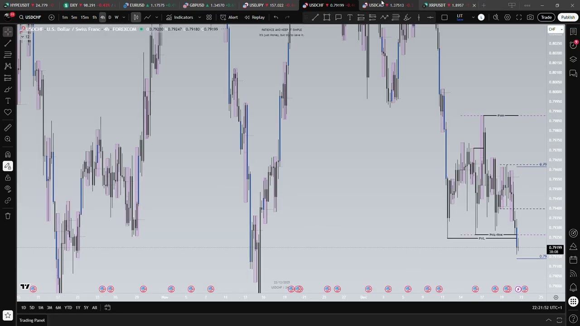Open chart settings hexagon icon
The height and width of the screenshot is (326, 580).
pyautogui.click(x=507, y=17)
